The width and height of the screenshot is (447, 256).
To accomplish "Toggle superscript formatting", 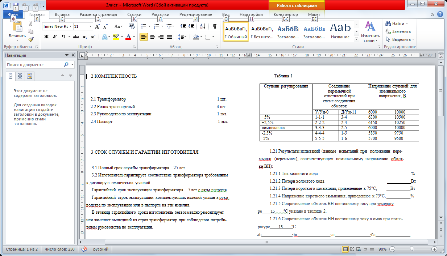I will 93,37.
